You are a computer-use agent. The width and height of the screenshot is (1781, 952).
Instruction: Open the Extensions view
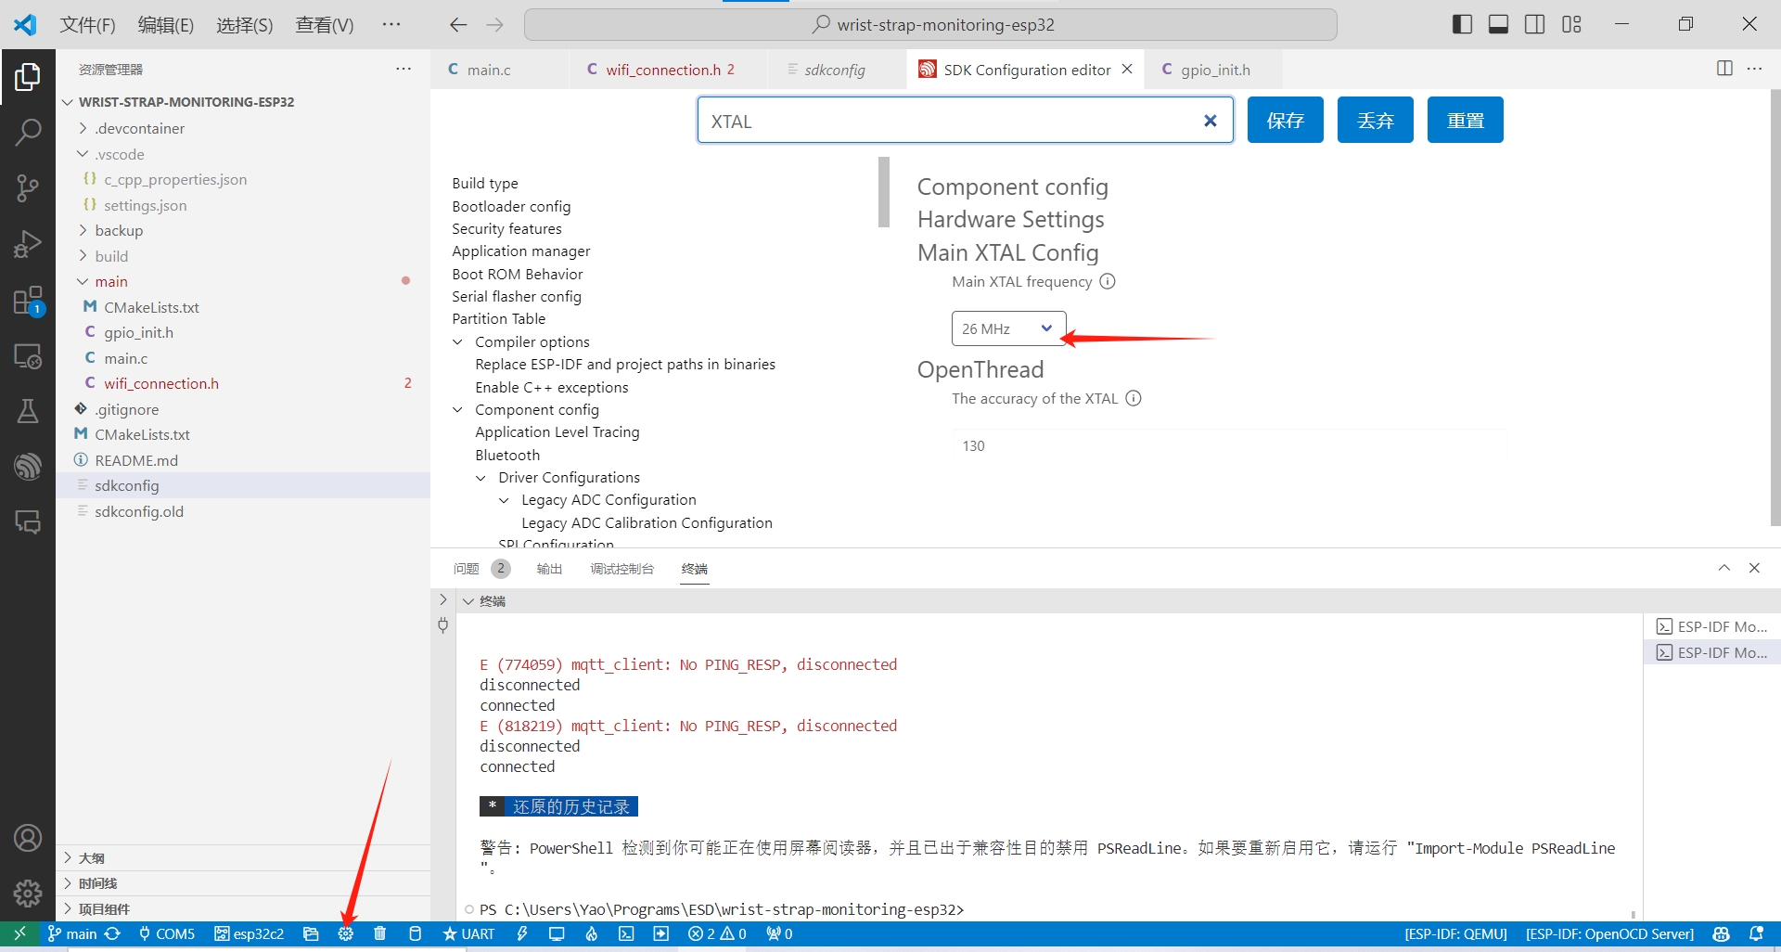click(28, 301)
